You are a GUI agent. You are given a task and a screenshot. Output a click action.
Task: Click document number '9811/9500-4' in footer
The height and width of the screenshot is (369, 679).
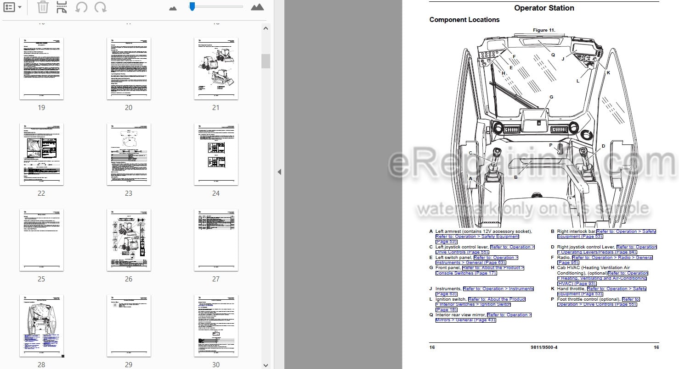[544, 347]
